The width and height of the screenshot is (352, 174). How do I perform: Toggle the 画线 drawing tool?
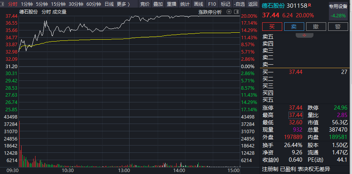click(199, 4)
